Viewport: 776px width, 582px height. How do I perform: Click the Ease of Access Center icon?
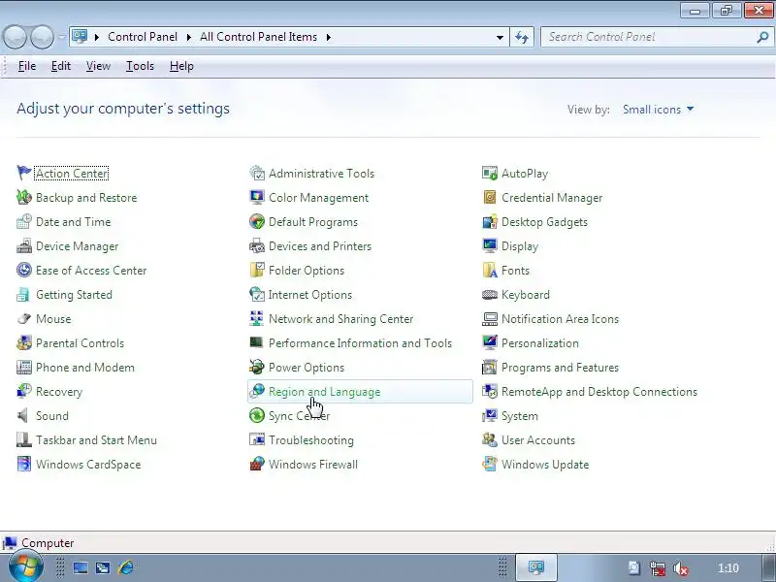23,270
